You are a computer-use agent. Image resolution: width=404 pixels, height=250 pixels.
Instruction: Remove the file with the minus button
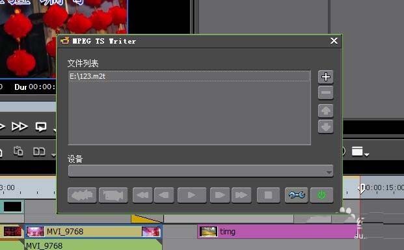coord(326,92)
